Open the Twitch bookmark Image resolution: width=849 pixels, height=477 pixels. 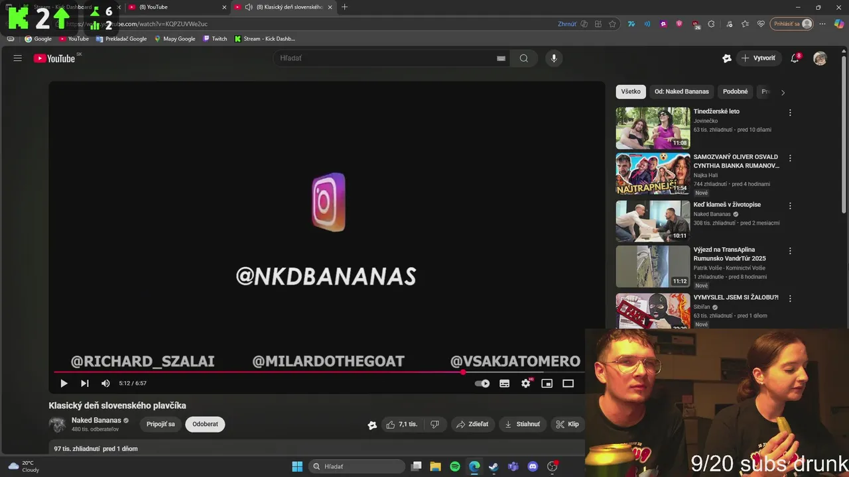click(215, 38)
